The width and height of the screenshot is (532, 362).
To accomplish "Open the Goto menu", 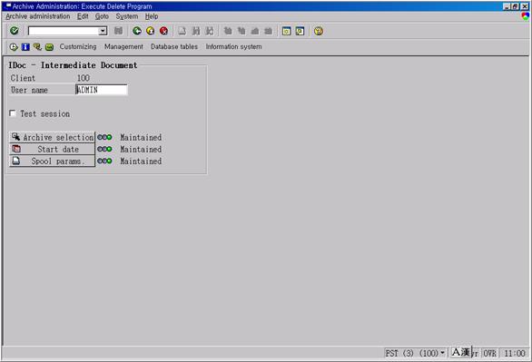I will coord(102,16).
